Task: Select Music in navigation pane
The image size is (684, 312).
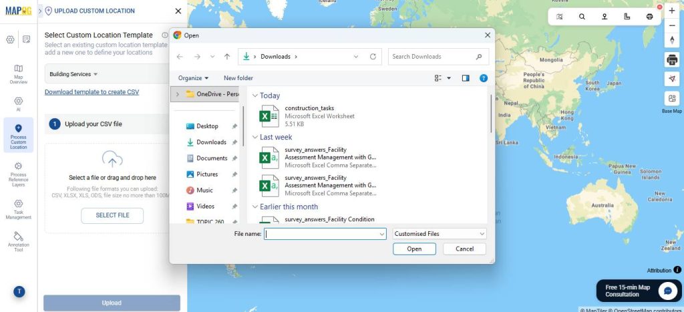Action: tap(204, 190)
